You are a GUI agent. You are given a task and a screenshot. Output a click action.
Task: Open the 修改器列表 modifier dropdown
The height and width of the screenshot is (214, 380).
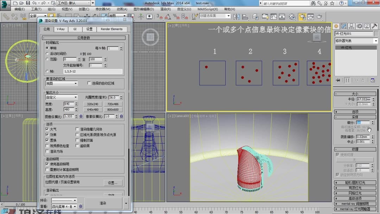355,40
